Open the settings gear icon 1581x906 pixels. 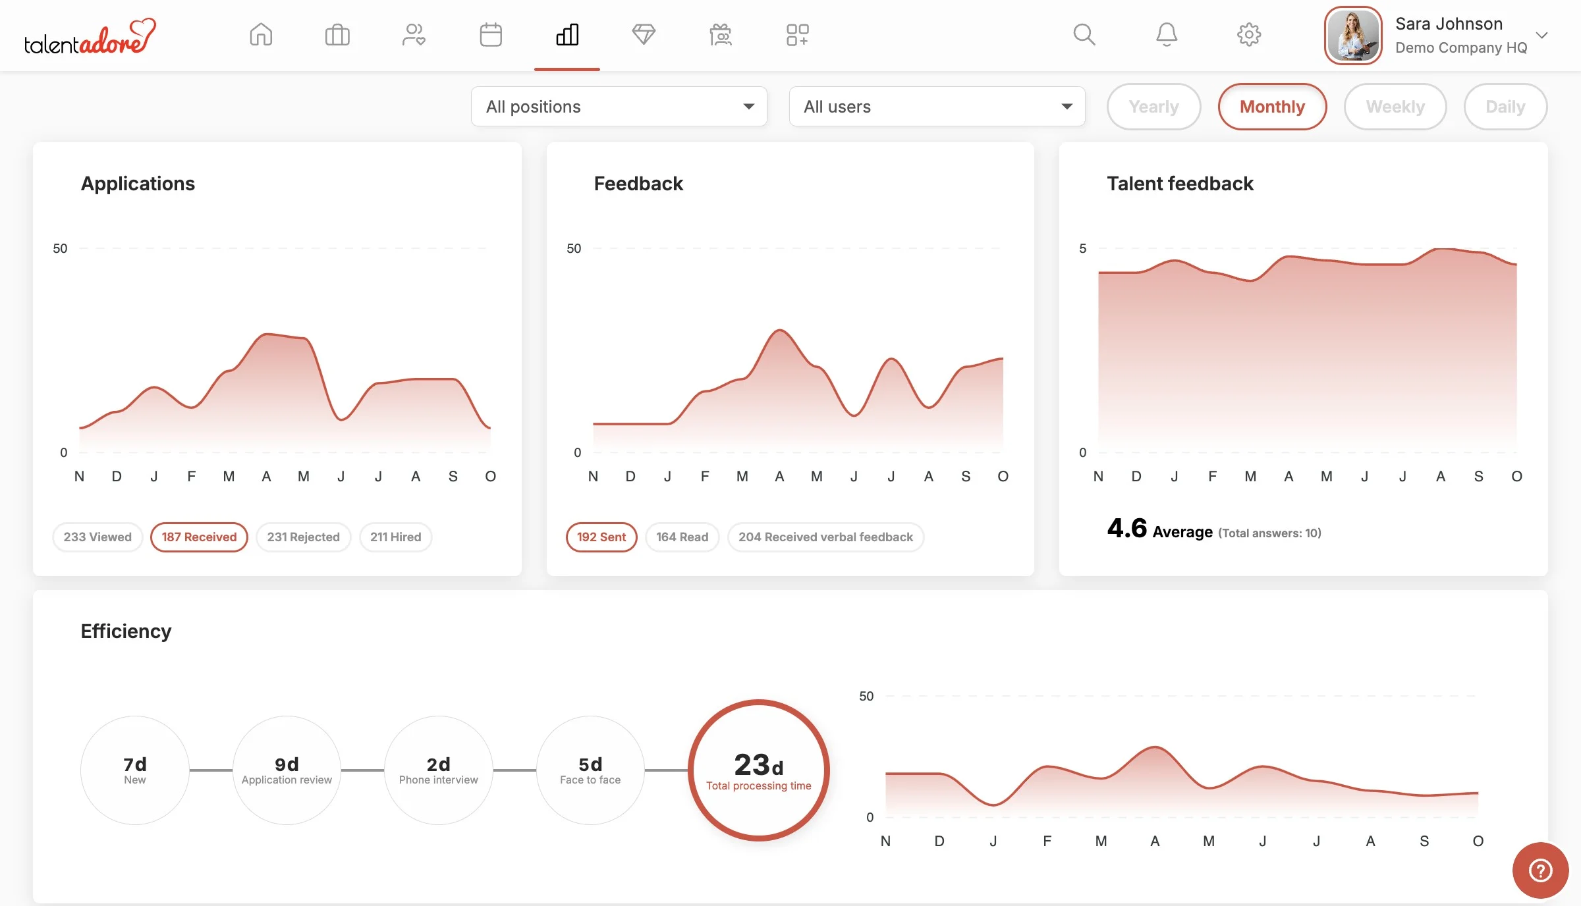click(x=1249, y=34)
